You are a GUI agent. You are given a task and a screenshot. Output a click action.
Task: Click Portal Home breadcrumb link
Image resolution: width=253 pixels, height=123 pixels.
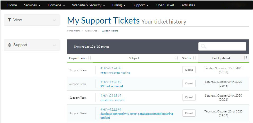click(x=74, y=31)
